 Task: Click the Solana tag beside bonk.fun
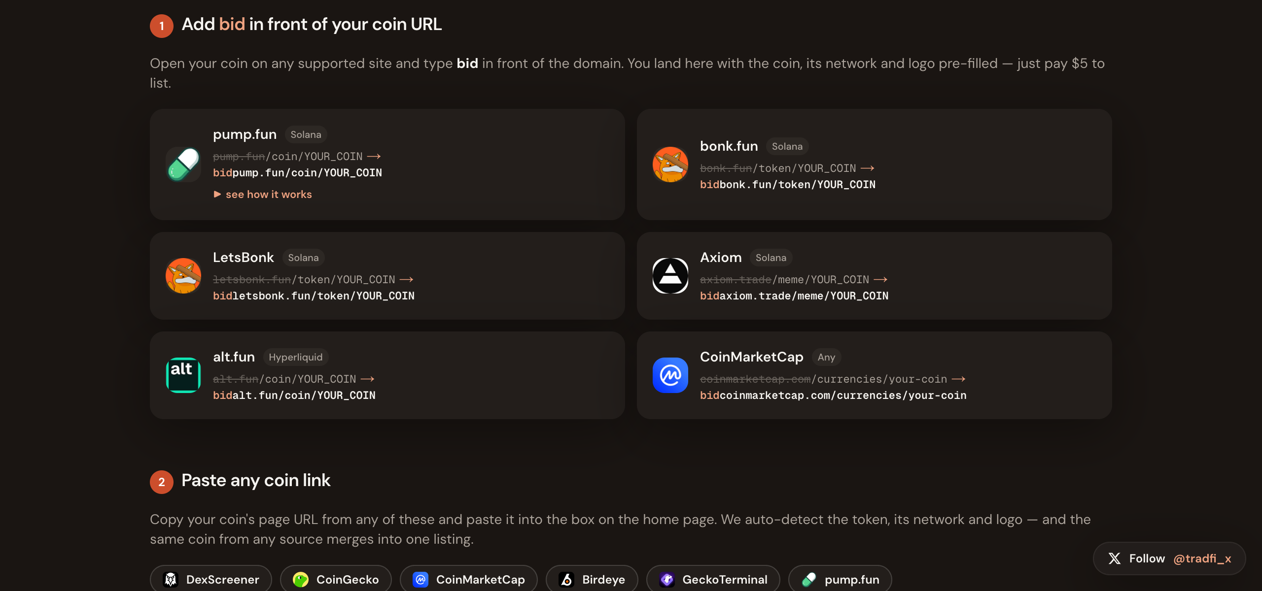787,146
